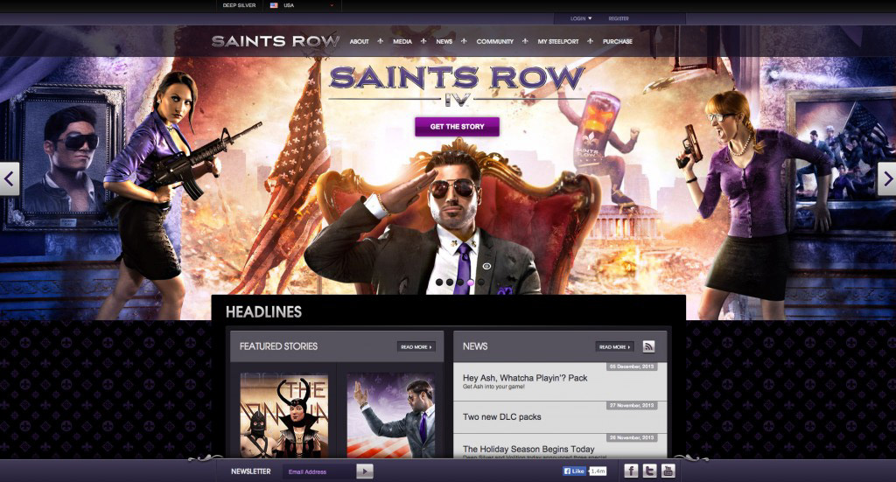This screenshot has width=896, height=482.
Task: Open the Media menu item
Action: 402,42
